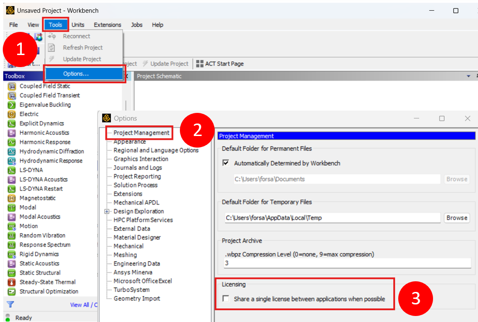Click the View All link in Toolbox

79,305
